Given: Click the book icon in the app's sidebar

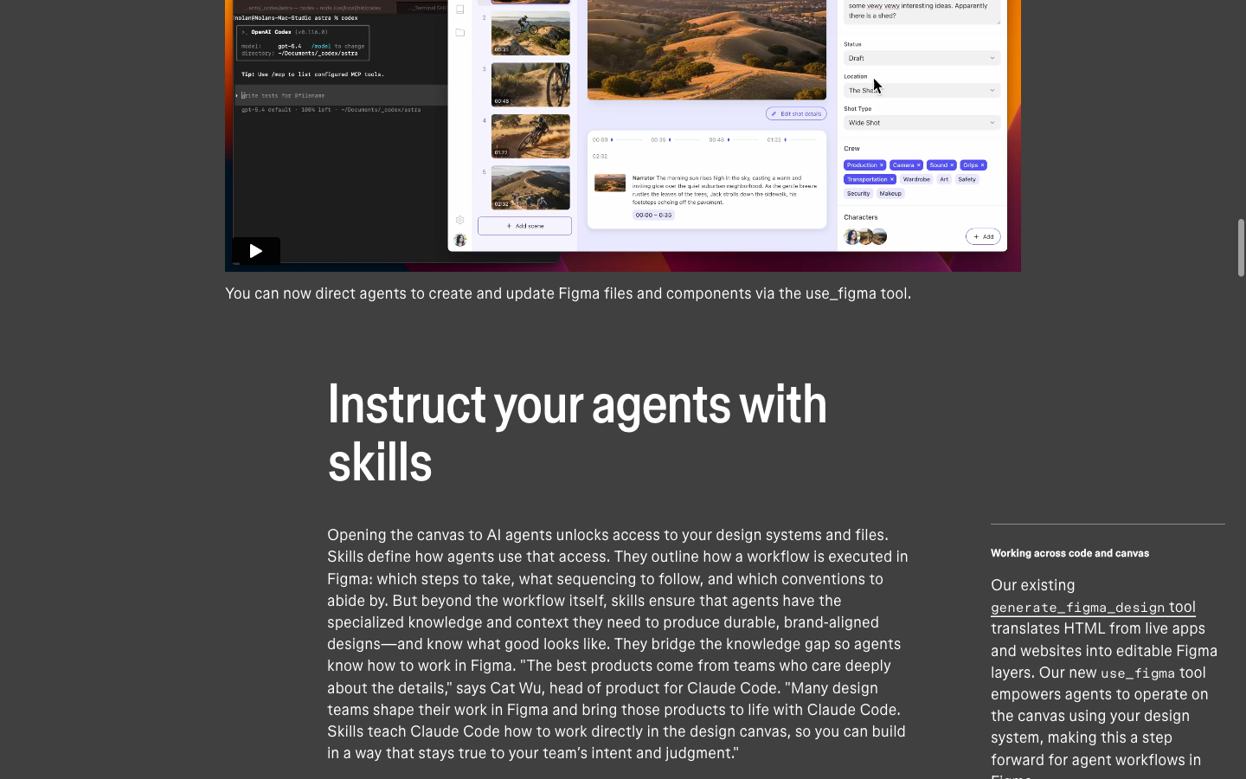Looking at the screenshot, I should (460, 10).
